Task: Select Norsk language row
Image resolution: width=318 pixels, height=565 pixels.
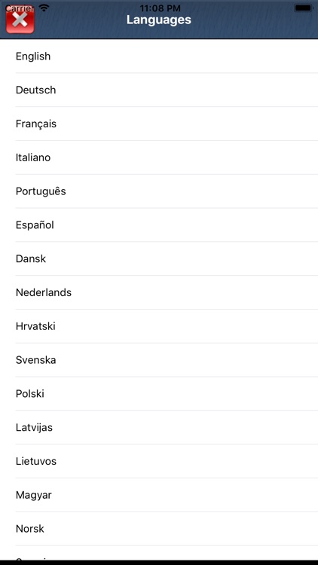Action: pyautogui.click(x=159, y=529)
